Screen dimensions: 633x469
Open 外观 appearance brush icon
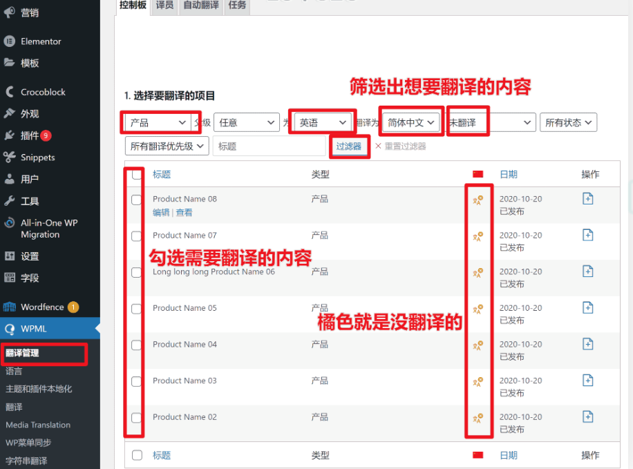coord(9,113)
